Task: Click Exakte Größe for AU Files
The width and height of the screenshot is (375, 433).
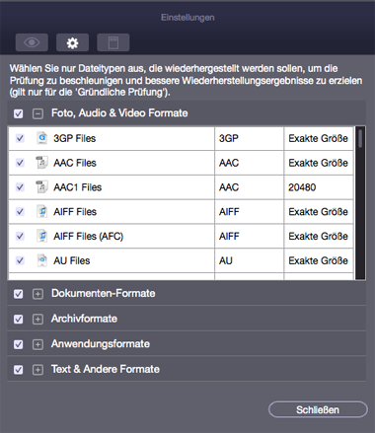Action: 318,261
